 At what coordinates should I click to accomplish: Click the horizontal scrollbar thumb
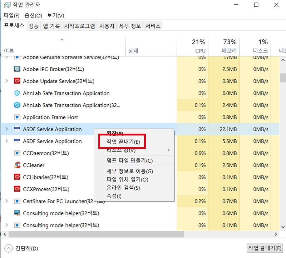click(96, 234)
